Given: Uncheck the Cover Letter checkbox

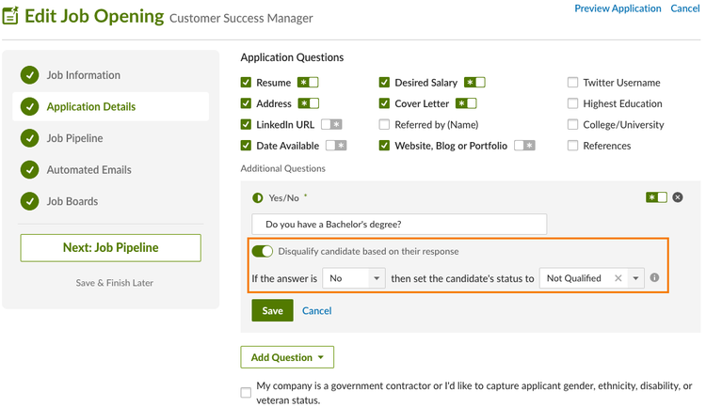Looking at the screenshot, I should [385, 103].
